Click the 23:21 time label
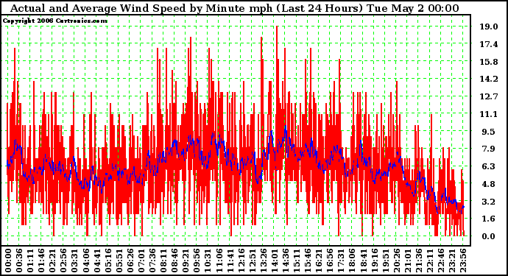Image resolution: width=508 pixels, height=276 pixels. point(452,261)
